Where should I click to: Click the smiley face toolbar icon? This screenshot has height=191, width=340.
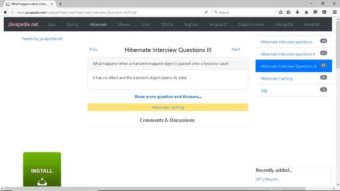[x=315, y=12]
